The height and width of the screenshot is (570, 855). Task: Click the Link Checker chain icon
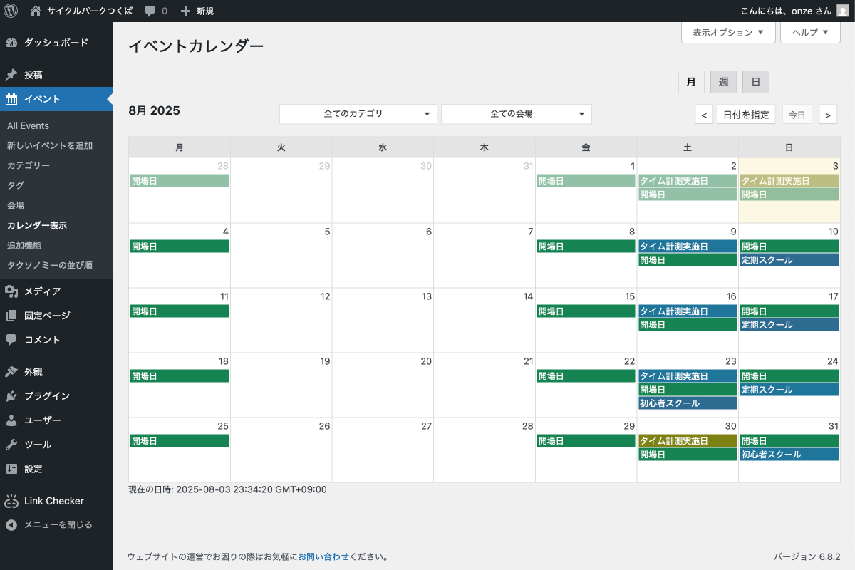(x=11, y=501)
